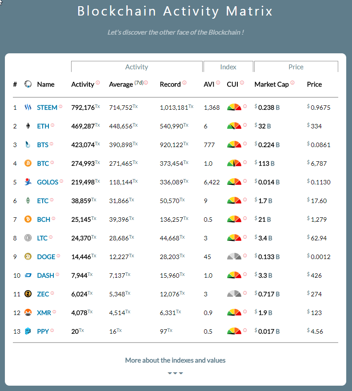This screenshot has width=352, height=391.
Task: Click the BTS logo icon
Action: tap(28, 145)
